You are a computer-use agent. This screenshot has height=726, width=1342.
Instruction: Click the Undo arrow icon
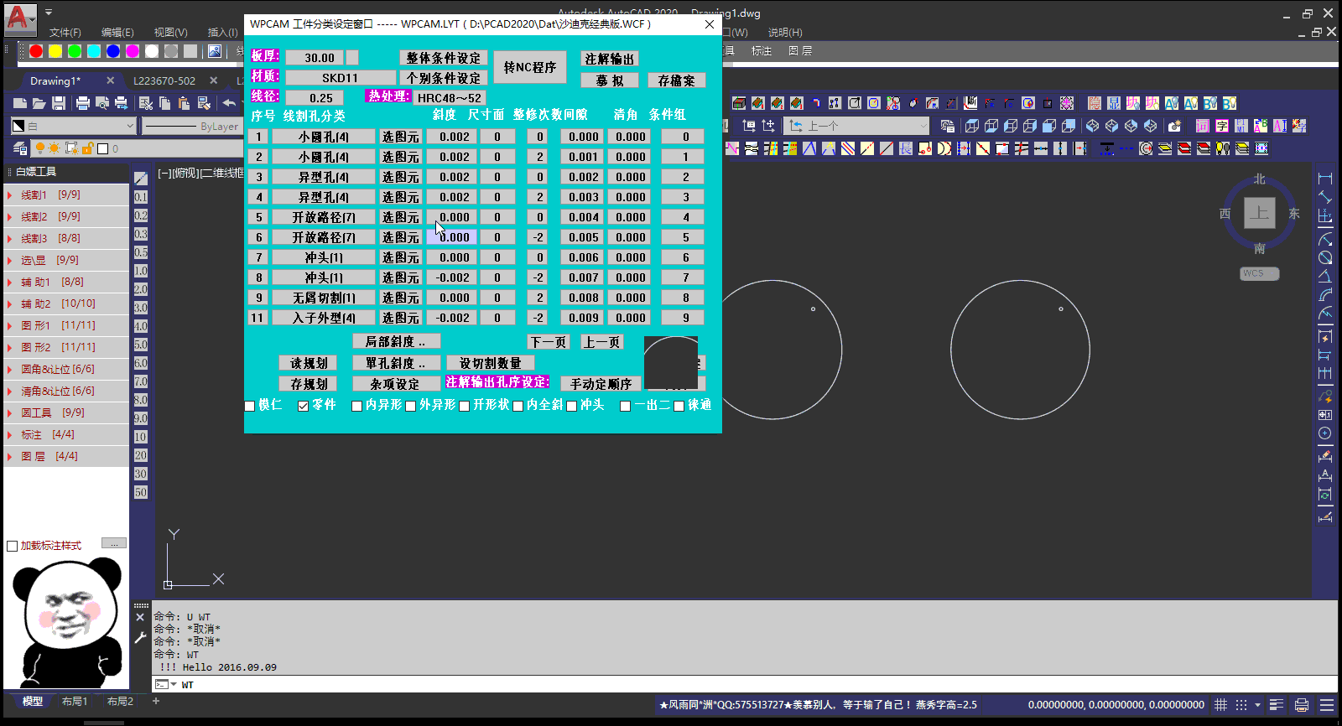pos(228,103)
